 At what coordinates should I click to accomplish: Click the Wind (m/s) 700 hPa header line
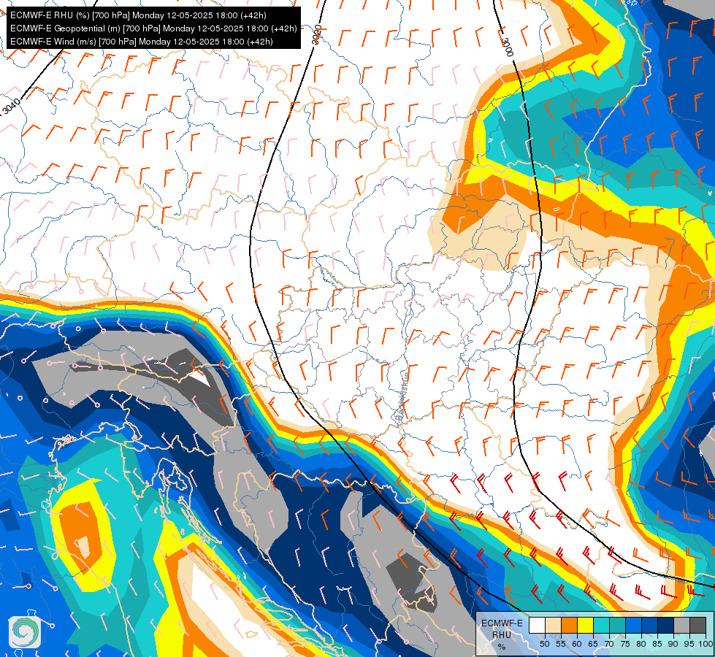coord(142,42)
